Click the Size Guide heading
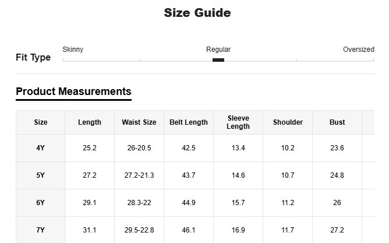The image size is (389, 243). coord(197,13)
